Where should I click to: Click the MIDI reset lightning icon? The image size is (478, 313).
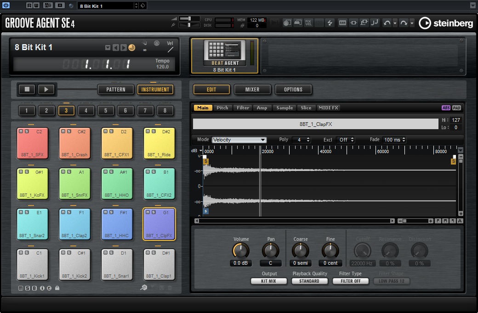tap(330, 23)
